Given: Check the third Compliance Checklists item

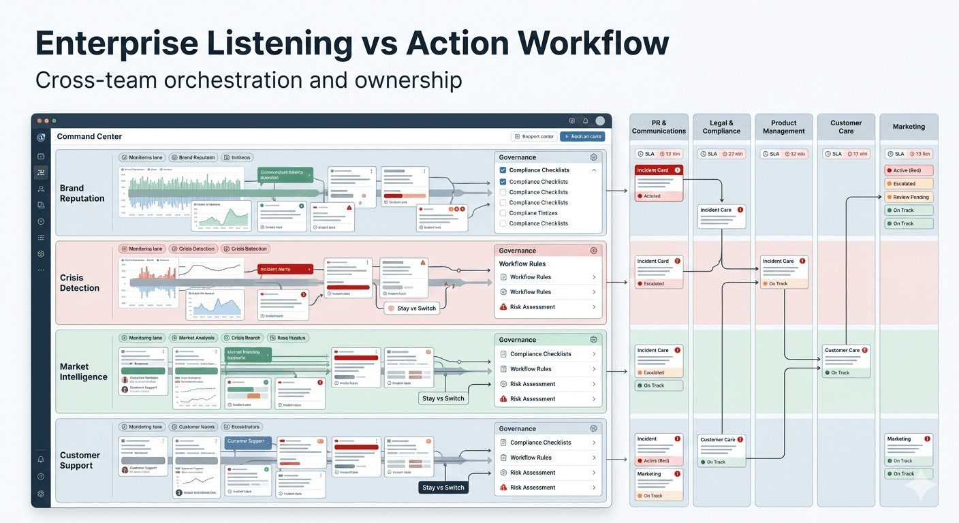Looking at the screenshot, I should click(503, 192).
